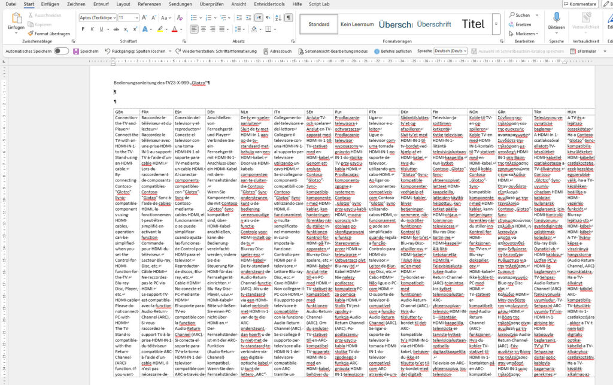Start Diktieren with the microphone icon

pos(557,17)
